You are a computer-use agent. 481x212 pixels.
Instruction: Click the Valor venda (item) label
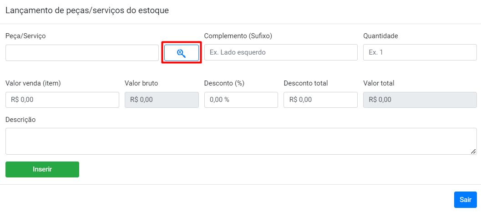[x=33, y=83]
